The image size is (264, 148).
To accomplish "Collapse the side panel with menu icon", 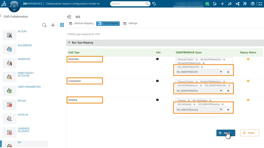I will 69,17.
